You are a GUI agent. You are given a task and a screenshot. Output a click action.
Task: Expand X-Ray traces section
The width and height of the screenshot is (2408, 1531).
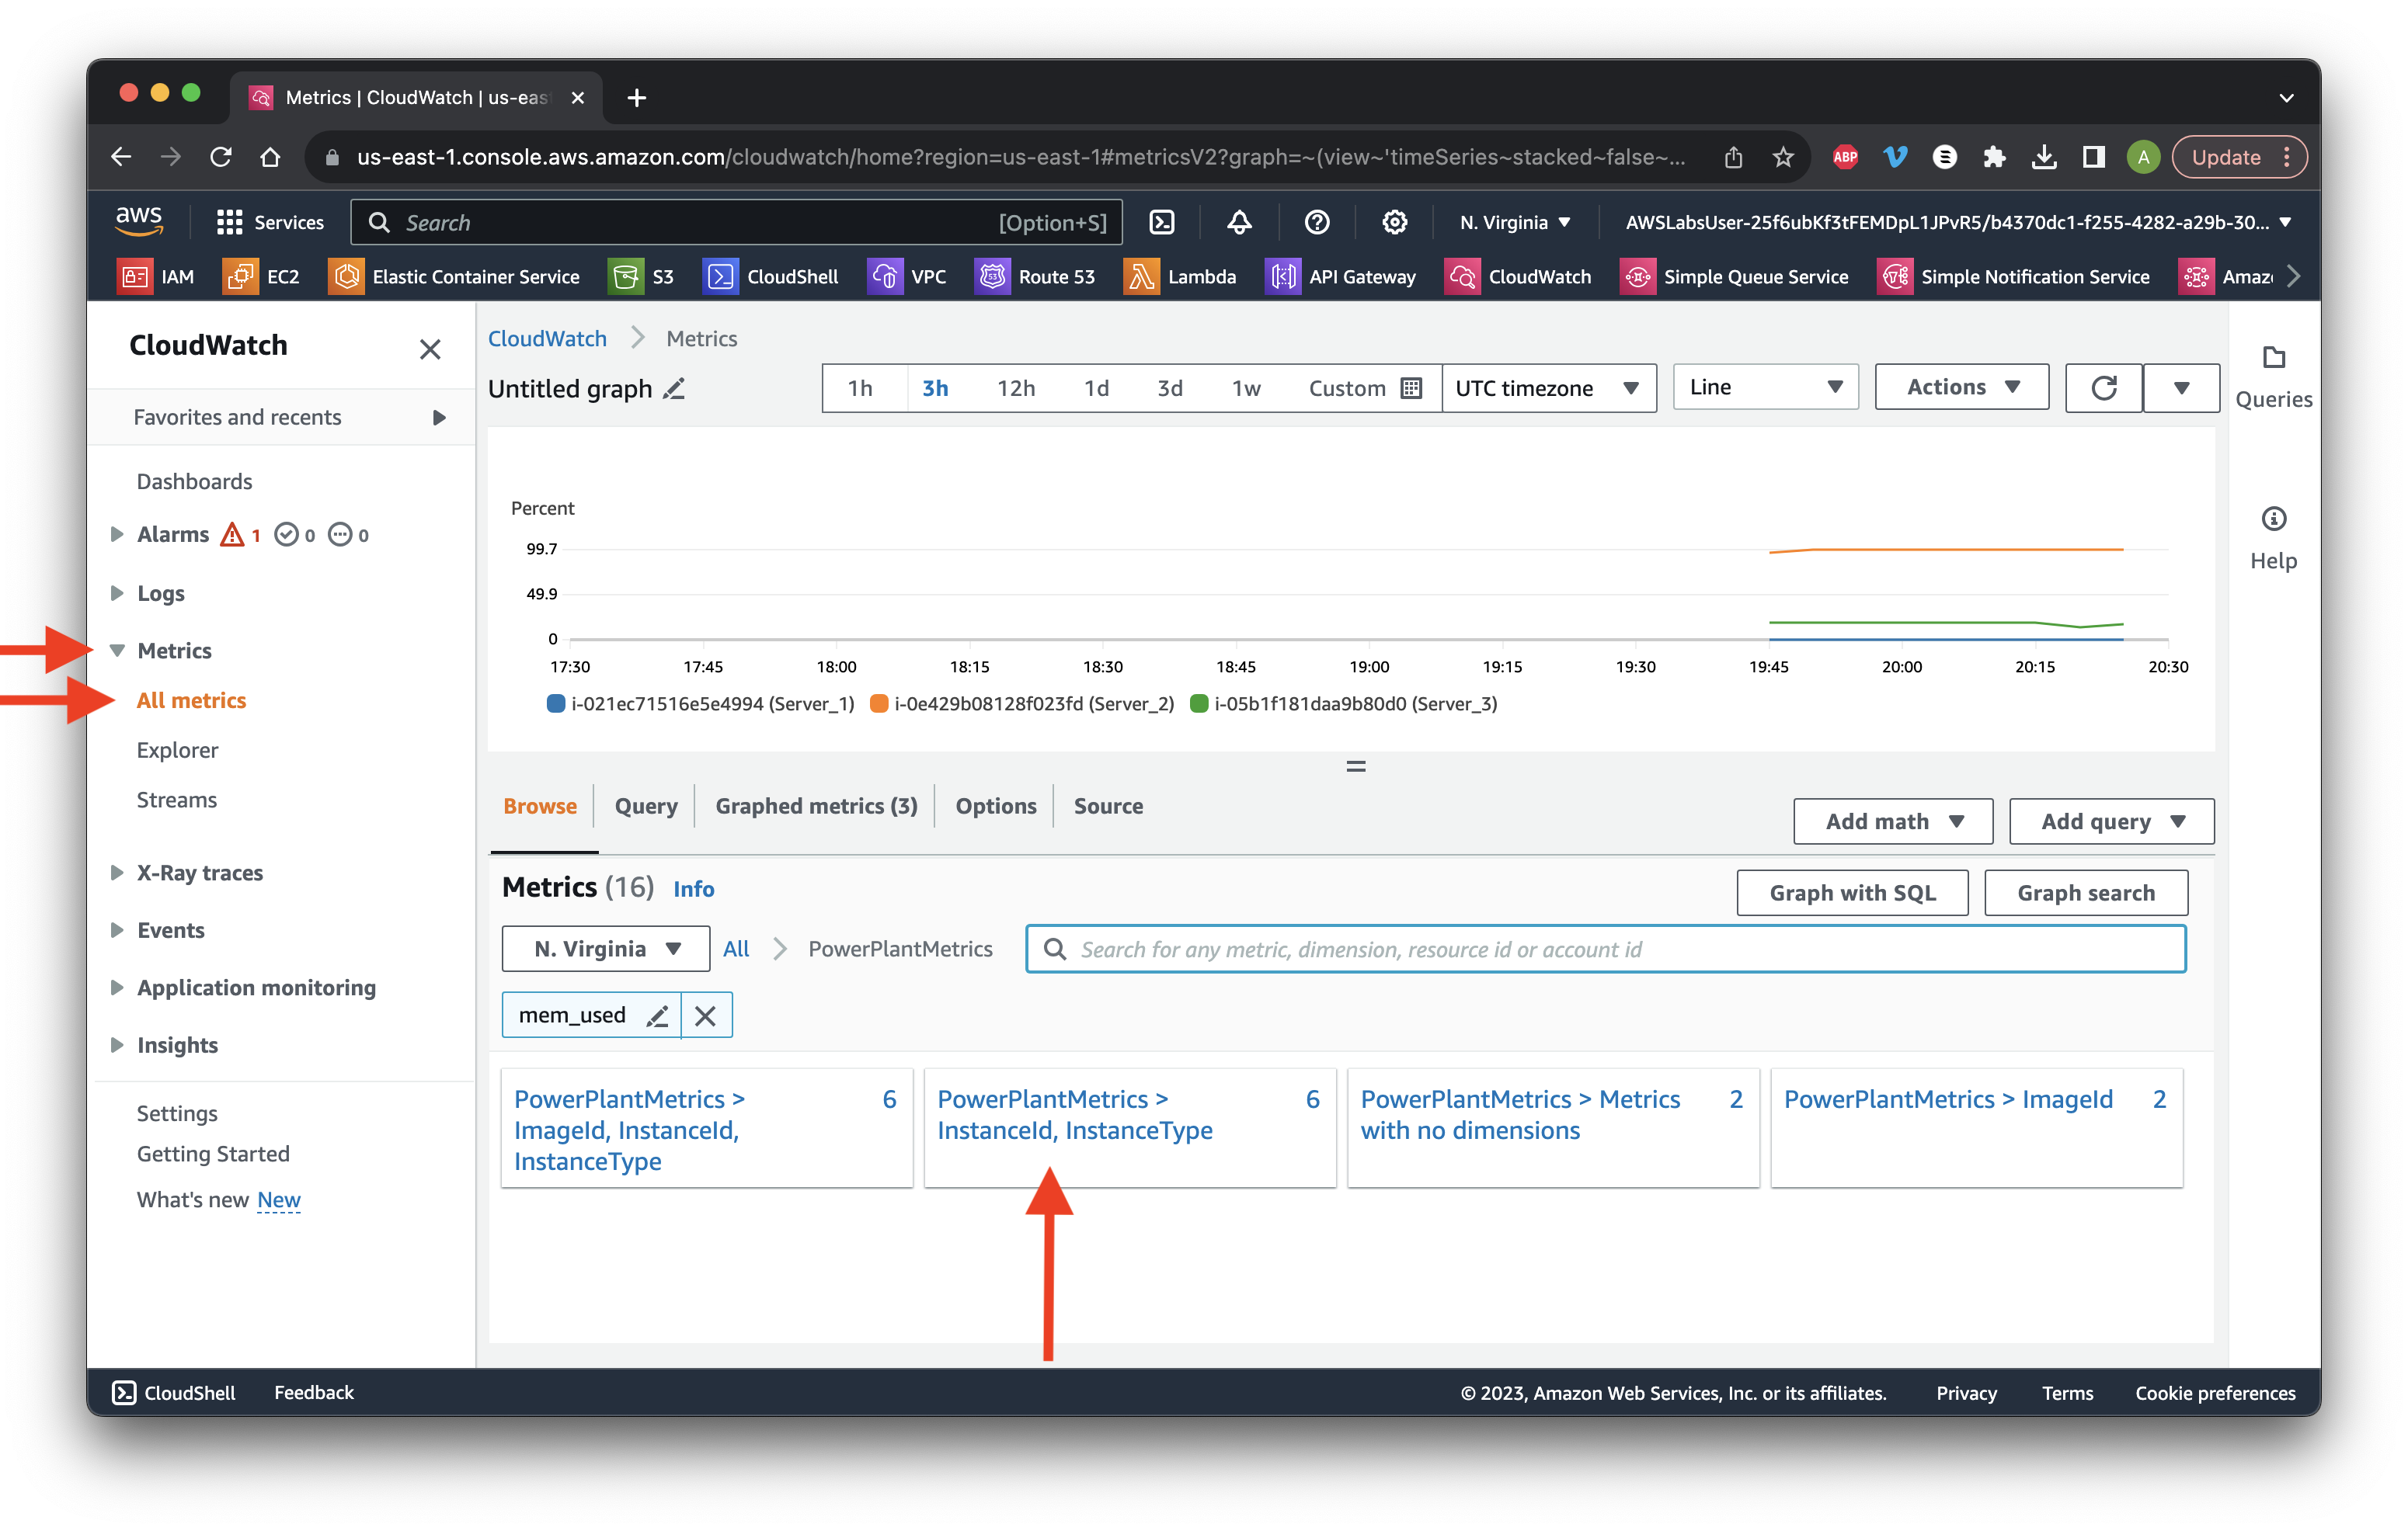point(117,873)
